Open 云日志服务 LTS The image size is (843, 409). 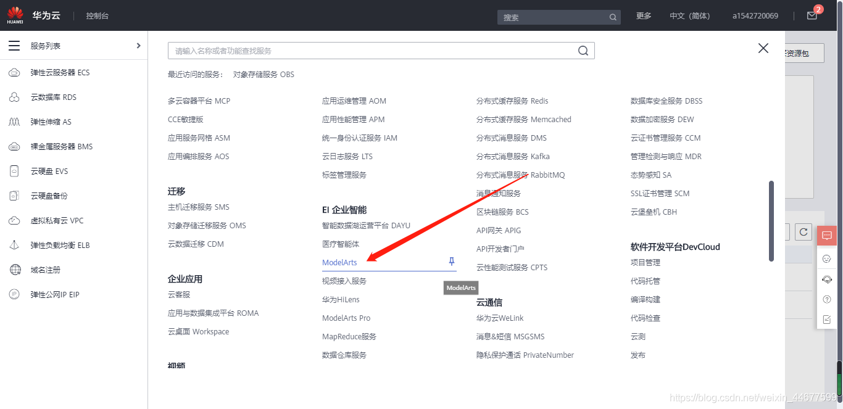pos(347,157)
